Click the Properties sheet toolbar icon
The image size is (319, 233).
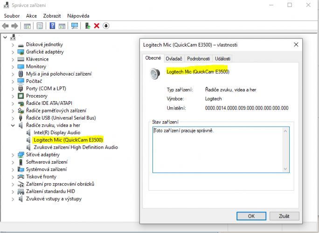pos(40,26)
